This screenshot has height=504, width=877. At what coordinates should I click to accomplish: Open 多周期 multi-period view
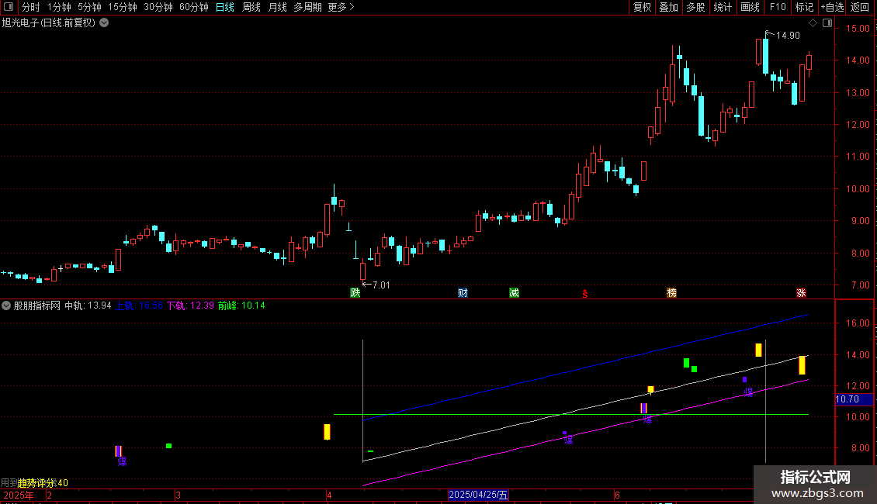coord(307,7)
